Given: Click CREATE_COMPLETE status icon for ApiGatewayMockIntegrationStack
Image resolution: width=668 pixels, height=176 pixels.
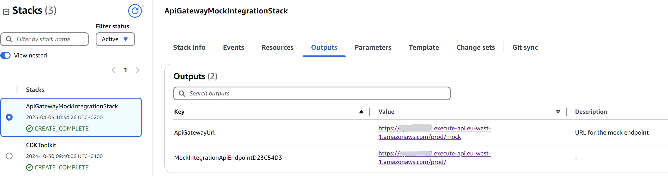Looking at the screenshot, I should tap(29, 129).
